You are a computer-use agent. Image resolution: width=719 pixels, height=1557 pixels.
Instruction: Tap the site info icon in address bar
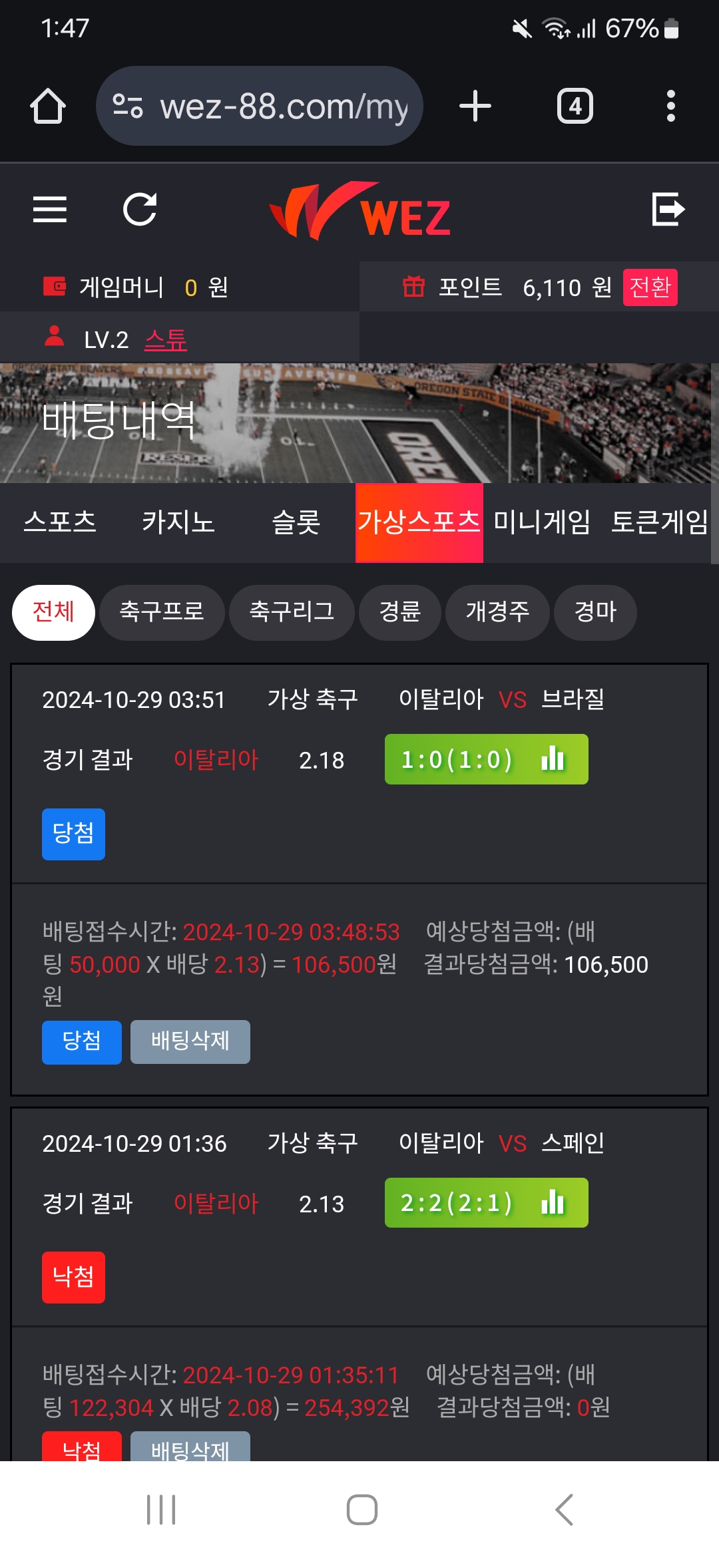click(127, 106)
